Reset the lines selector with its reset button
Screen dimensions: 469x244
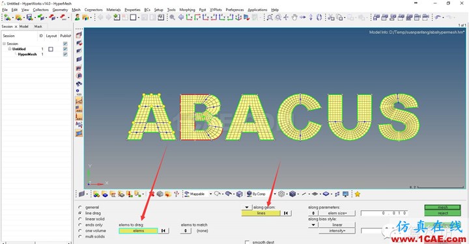(286, 213)
